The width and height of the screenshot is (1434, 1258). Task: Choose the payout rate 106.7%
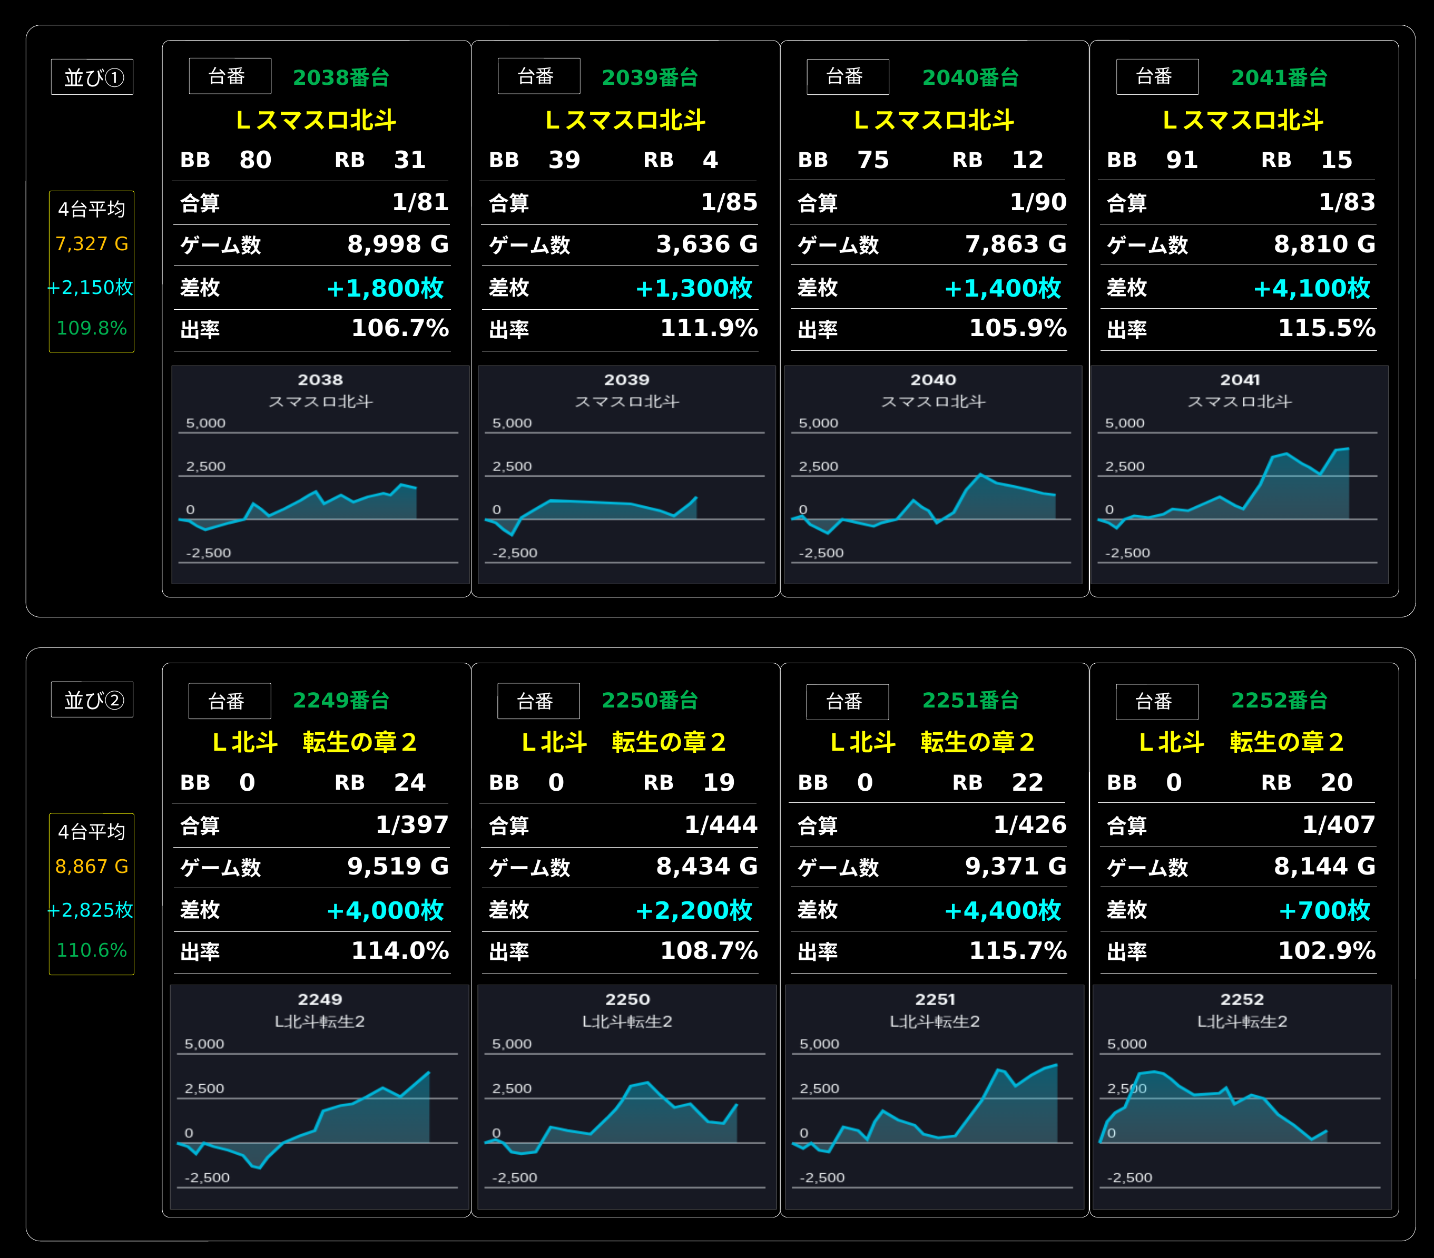[x=400, y=328]
